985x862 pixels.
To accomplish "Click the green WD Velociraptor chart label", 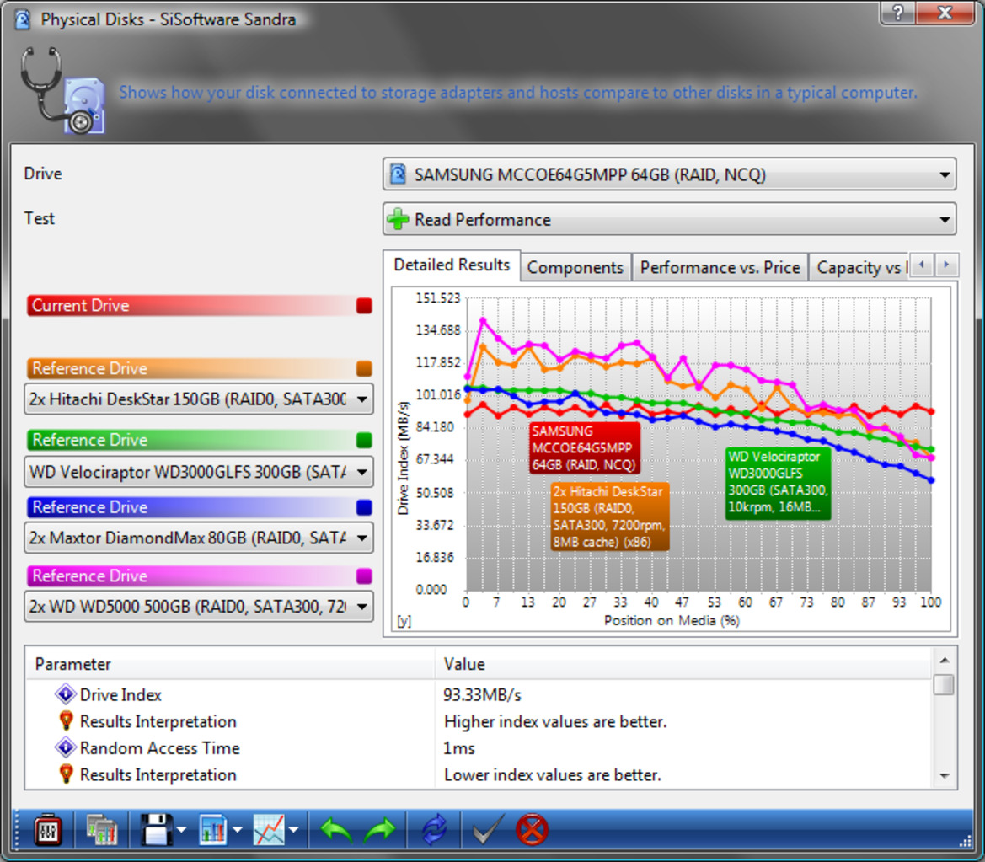I will [778, 483].
